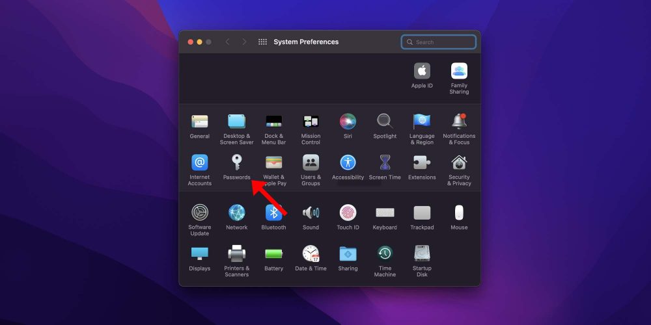Click the back navigation arrow
651x325 pixels.
click(x=227, y=42)
